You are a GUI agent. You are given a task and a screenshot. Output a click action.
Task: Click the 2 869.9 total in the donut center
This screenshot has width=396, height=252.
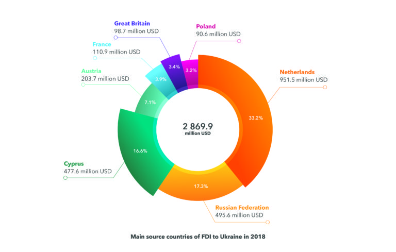pyautogui.click(x=198, y=125)
